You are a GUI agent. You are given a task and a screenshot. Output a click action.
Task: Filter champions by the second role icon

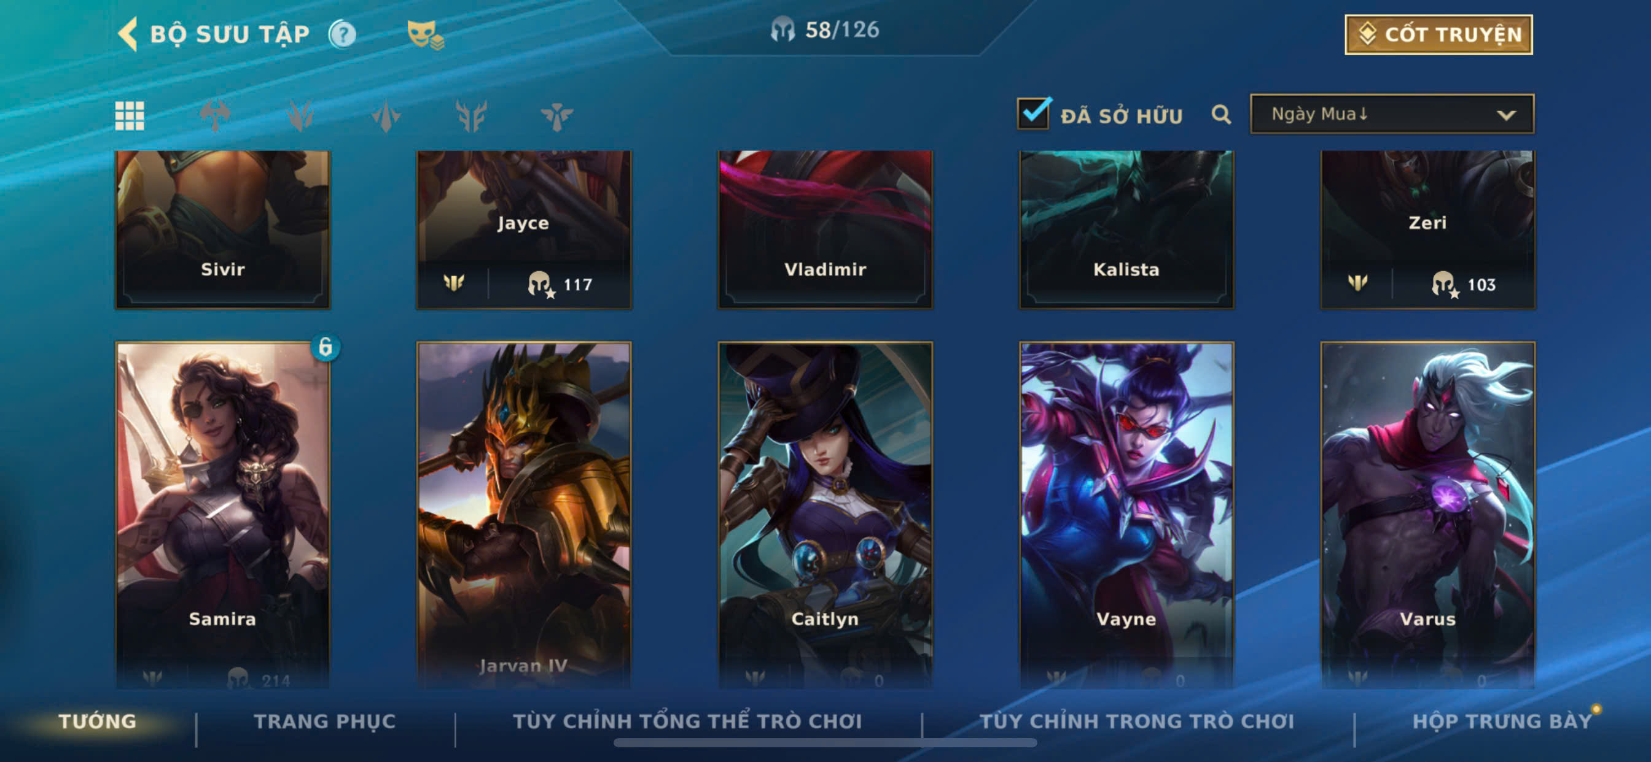[x=300, y=116]
